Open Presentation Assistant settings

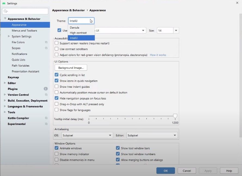pos(25,71)
